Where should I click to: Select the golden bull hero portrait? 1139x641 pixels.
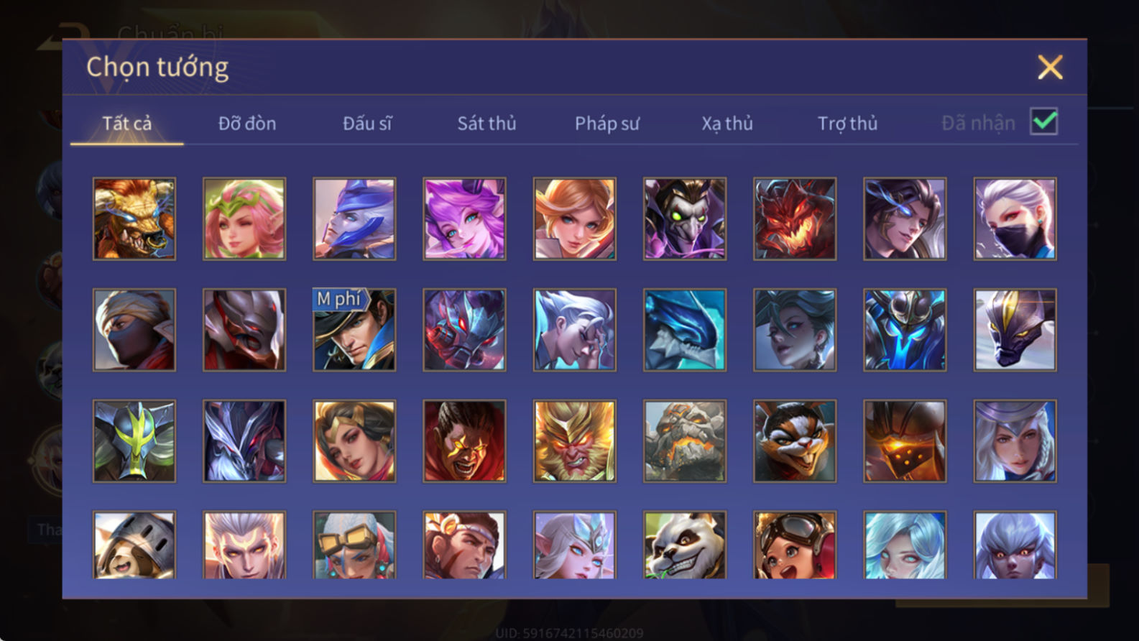point(134,218)
